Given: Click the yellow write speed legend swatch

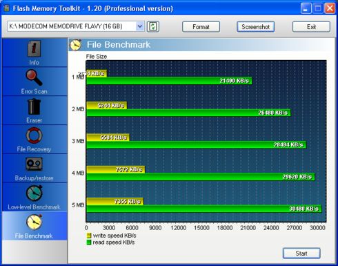Looking at the screenshot, I should (x=89, y=236).
